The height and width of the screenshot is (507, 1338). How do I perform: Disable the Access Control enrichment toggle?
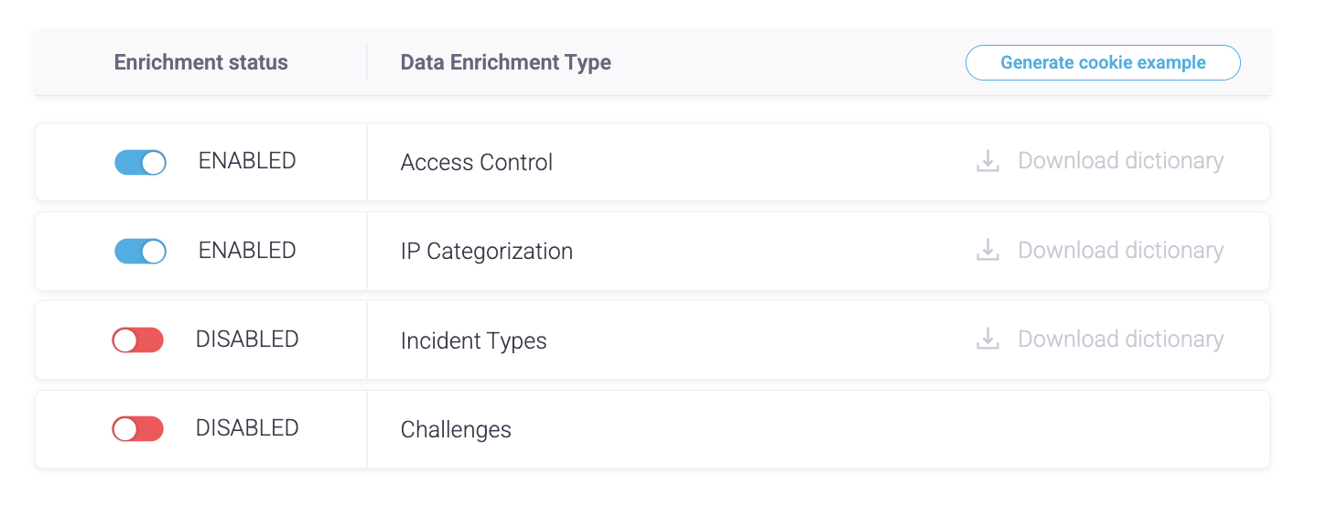140,162
